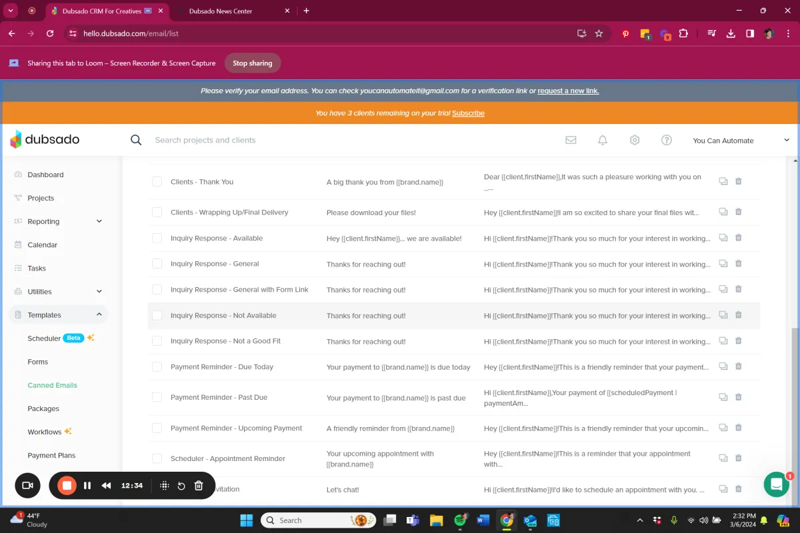Restart the Loom recording
Viewport: 800px width, 533px height.
[x=181, y=486]
